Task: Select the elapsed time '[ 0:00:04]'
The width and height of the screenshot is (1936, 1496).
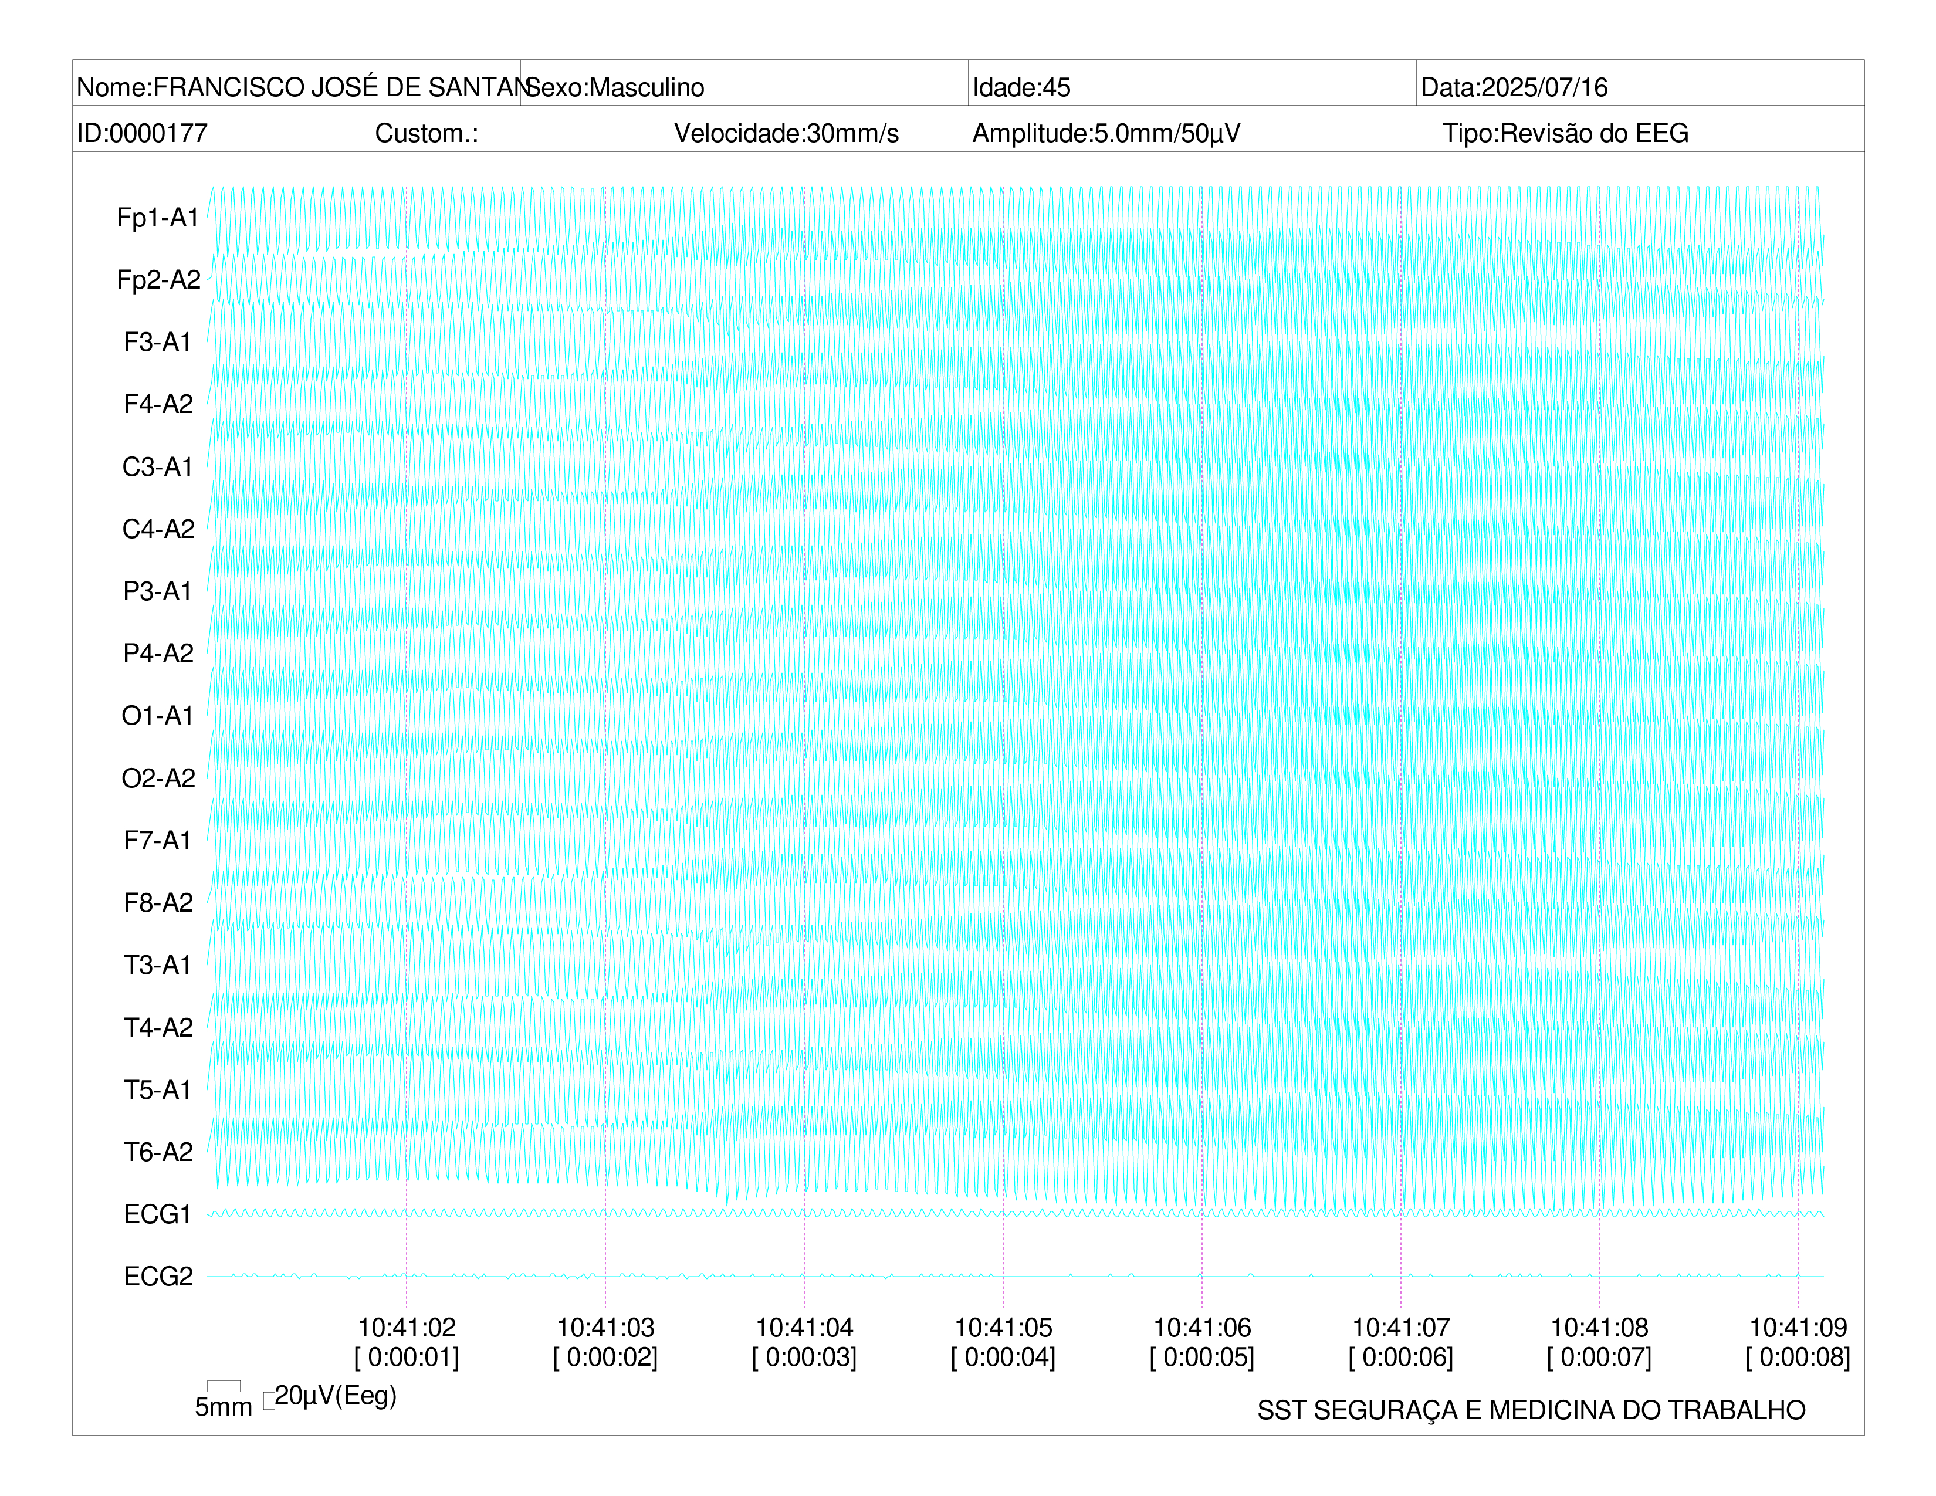Action: tap(1003, 1357)
